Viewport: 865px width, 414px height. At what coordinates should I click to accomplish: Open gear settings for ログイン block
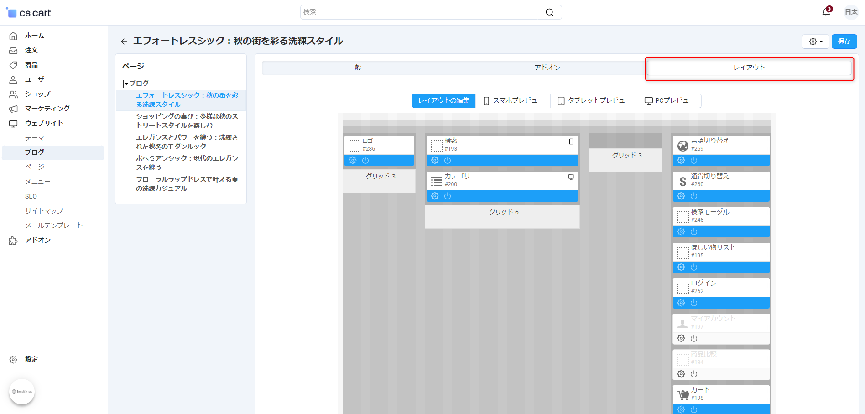681,303
